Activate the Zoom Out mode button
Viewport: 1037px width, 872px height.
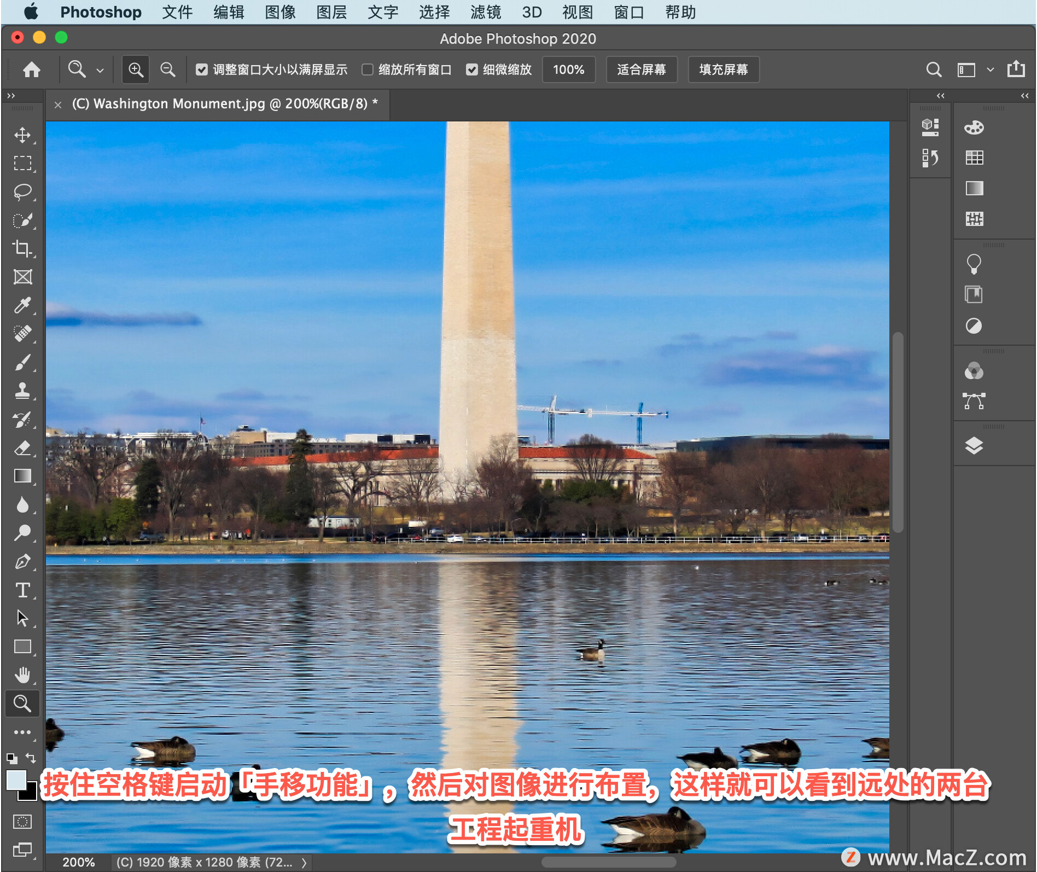[168, 69]
